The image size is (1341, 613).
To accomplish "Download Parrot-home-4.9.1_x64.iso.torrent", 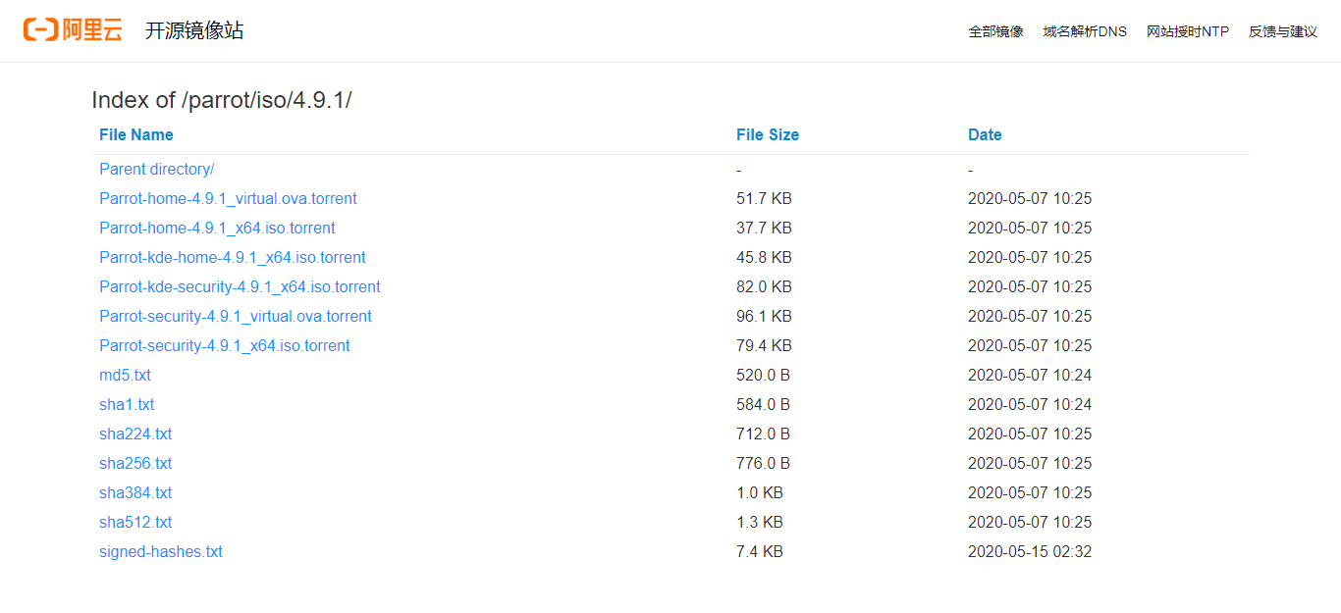I will 217,229.
